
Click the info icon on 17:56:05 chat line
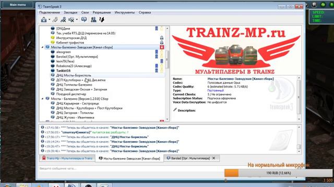[42, 132]
